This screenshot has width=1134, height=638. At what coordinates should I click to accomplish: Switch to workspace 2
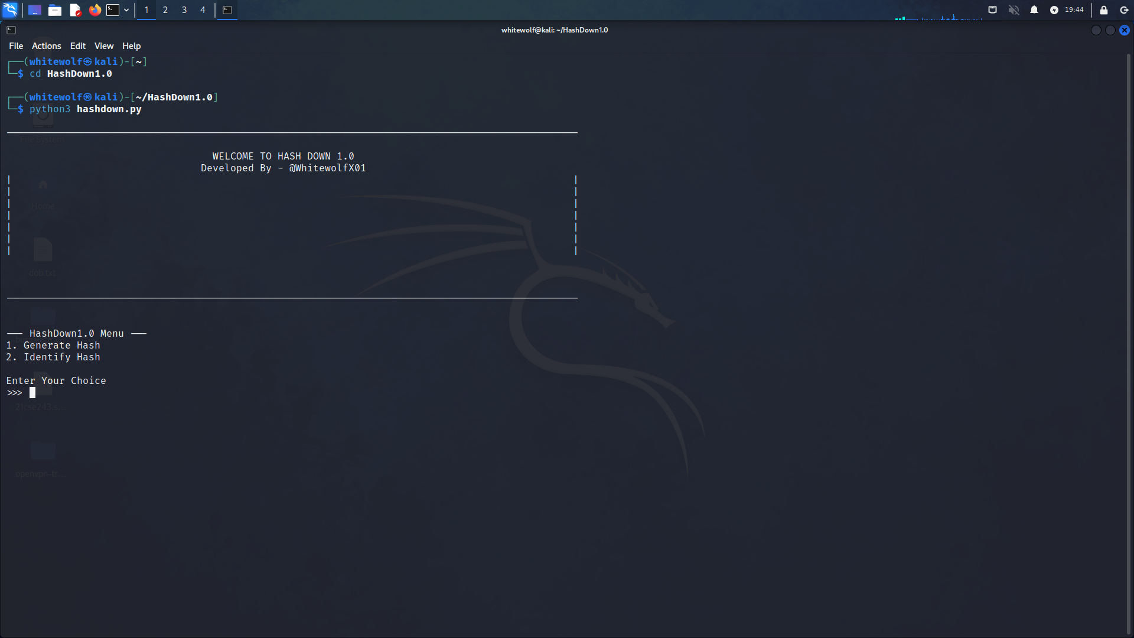click(x=165, y=10)
